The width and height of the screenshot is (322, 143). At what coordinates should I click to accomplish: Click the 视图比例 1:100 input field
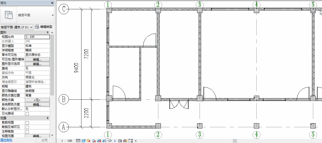(x=37, y=37)
